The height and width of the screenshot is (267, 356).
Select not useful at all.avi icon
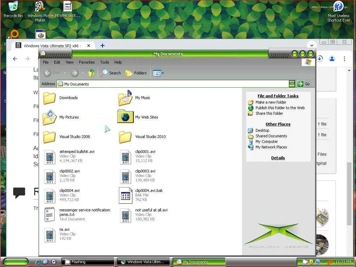126,216
